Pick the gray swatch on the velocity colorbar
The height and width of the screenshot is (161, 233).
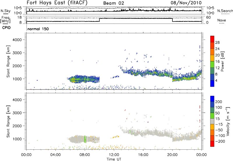tap(212, 121)
